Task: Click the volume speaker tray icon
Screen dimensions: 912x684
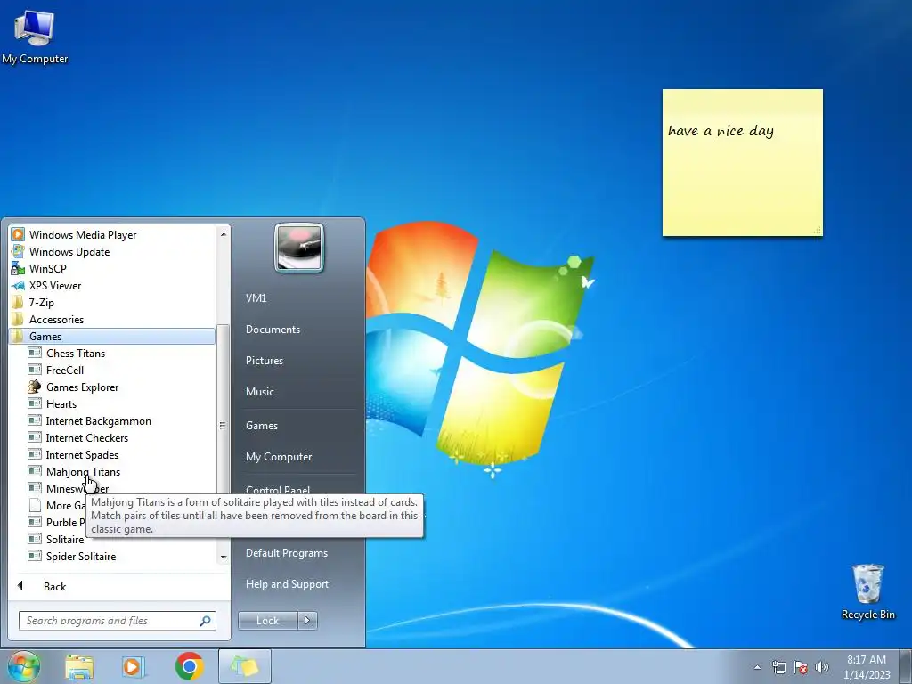Action: [x=822, y=667]
